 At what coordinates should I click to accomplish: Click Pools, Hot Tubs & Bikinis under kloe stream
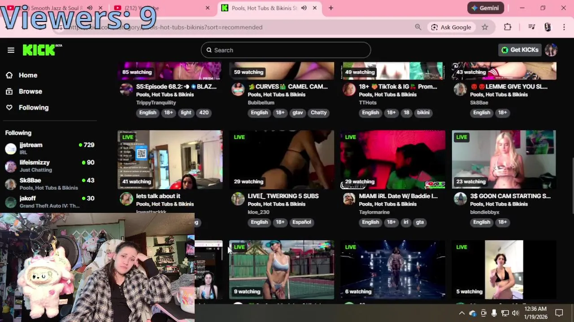[x=276, y=204]
